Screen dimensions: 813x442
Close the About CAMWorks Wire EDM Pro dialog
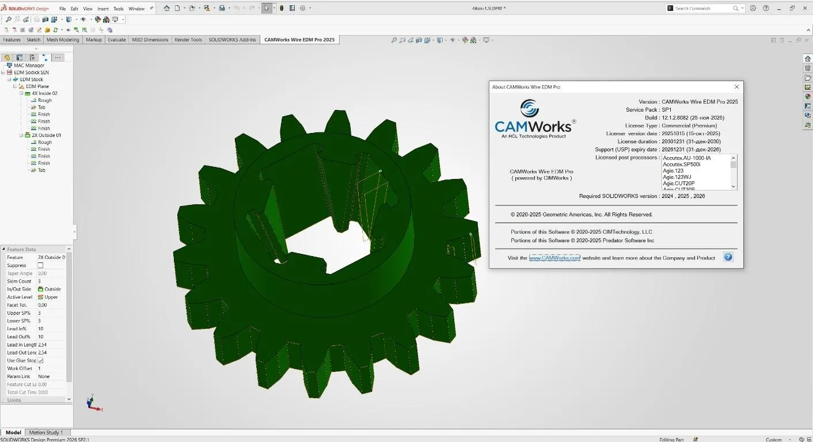click(x=736, y=87)
